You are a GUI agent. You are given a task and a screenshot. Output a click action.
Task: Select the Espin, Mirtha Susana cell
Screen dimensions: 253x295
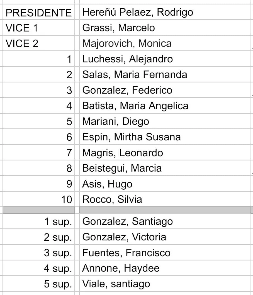coord(132,137)
